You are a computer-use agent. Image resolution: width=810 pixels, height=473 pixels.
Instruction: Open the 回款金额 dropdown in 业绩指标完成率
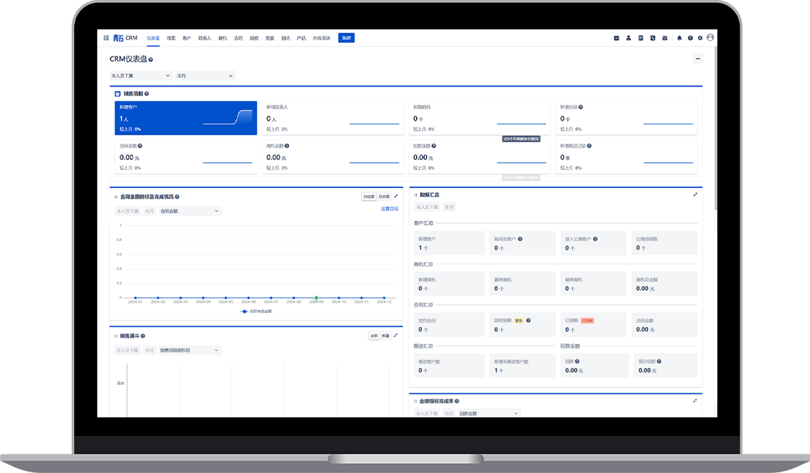click(489, 413)
